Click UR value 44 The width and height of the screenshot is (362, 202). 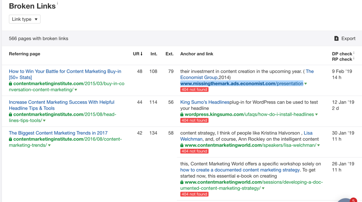click(140, 102)
